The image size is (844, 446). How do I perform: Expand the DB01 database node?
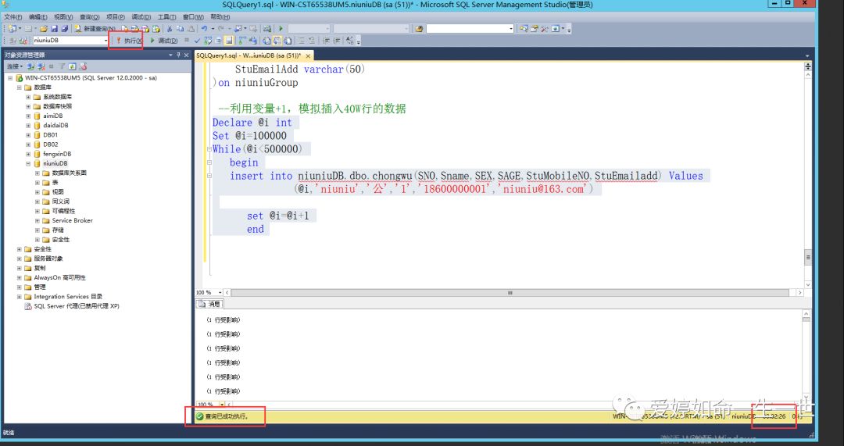29,135
